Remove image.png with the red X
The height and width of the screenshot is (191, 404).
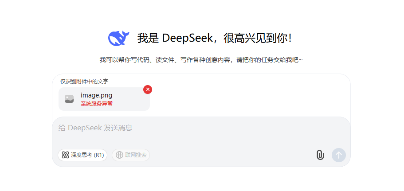tap(148, 90)
